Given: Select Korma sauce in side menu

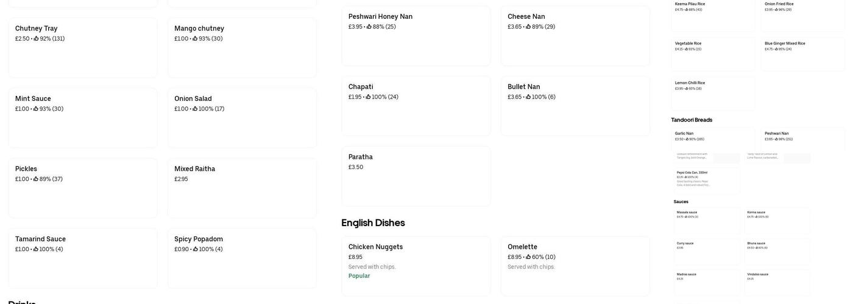Looking at the screenshot, I should pyautogui.click(x=777, y=220).
